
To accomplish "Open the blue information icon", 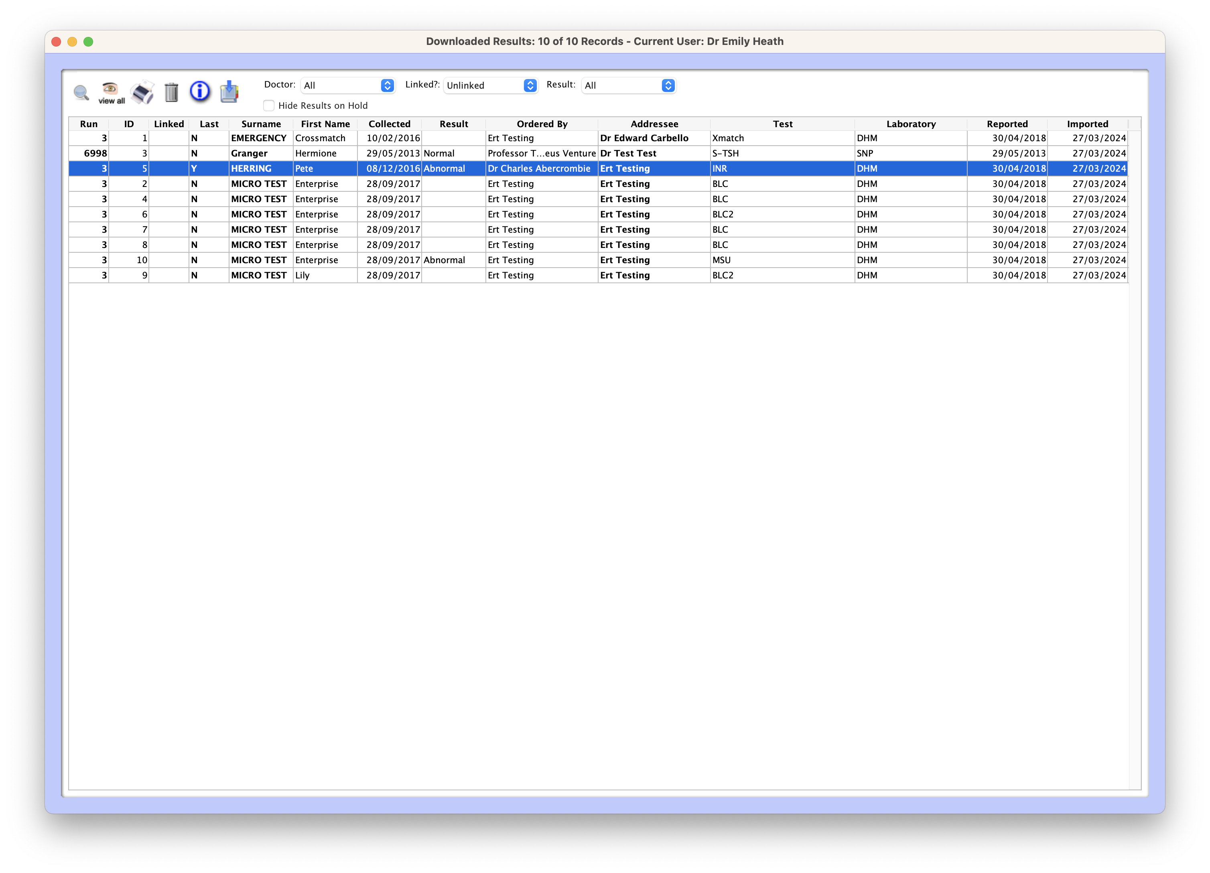I will tap(199, 92).
